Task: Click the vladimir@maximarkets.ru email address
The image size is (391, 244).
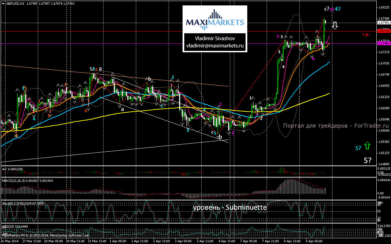Action: point(215,45)
